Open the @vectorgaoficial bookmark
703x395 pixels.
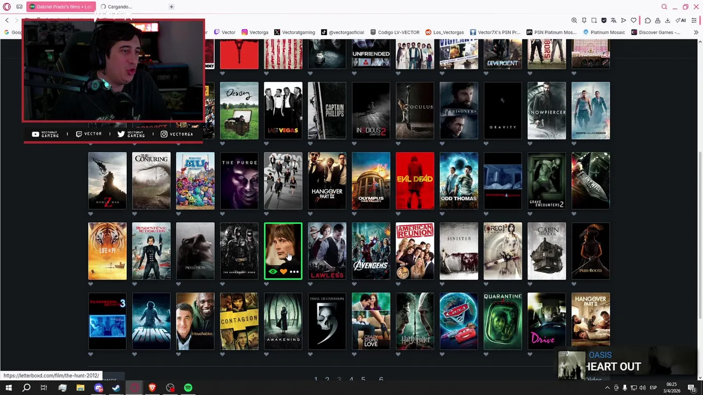pos(342,32)
